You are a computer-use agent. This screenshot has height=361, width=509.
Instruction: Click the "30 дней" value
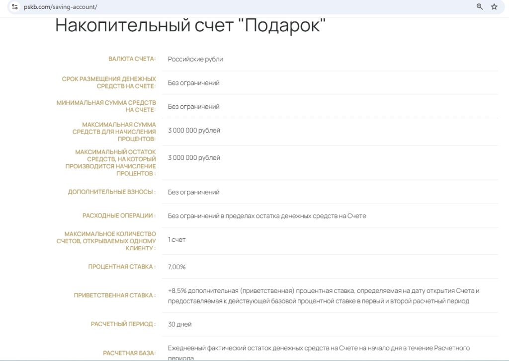click(x=179, y=324)
